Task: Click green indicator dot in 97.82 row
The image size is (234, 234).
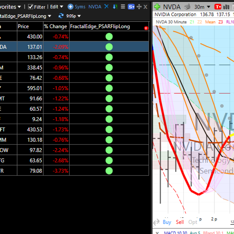Action: [x=109, y=150]
